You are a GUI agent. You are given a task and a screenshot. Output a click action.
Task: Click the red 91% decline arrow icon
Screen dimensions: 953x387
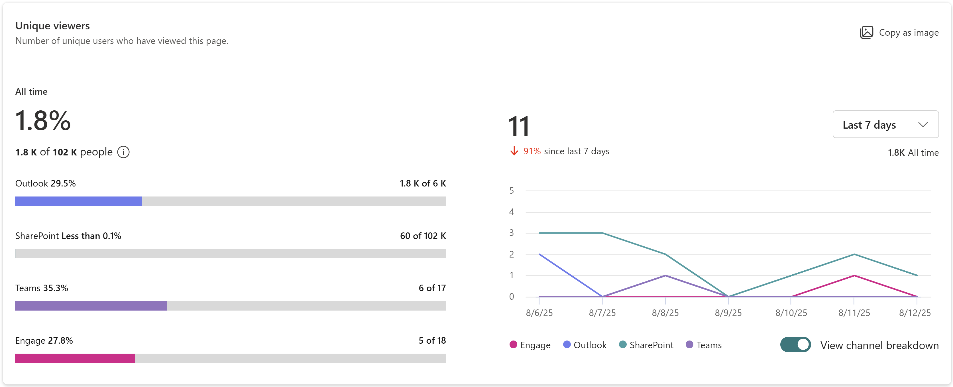pyautogui.click(x=514, y=151)
